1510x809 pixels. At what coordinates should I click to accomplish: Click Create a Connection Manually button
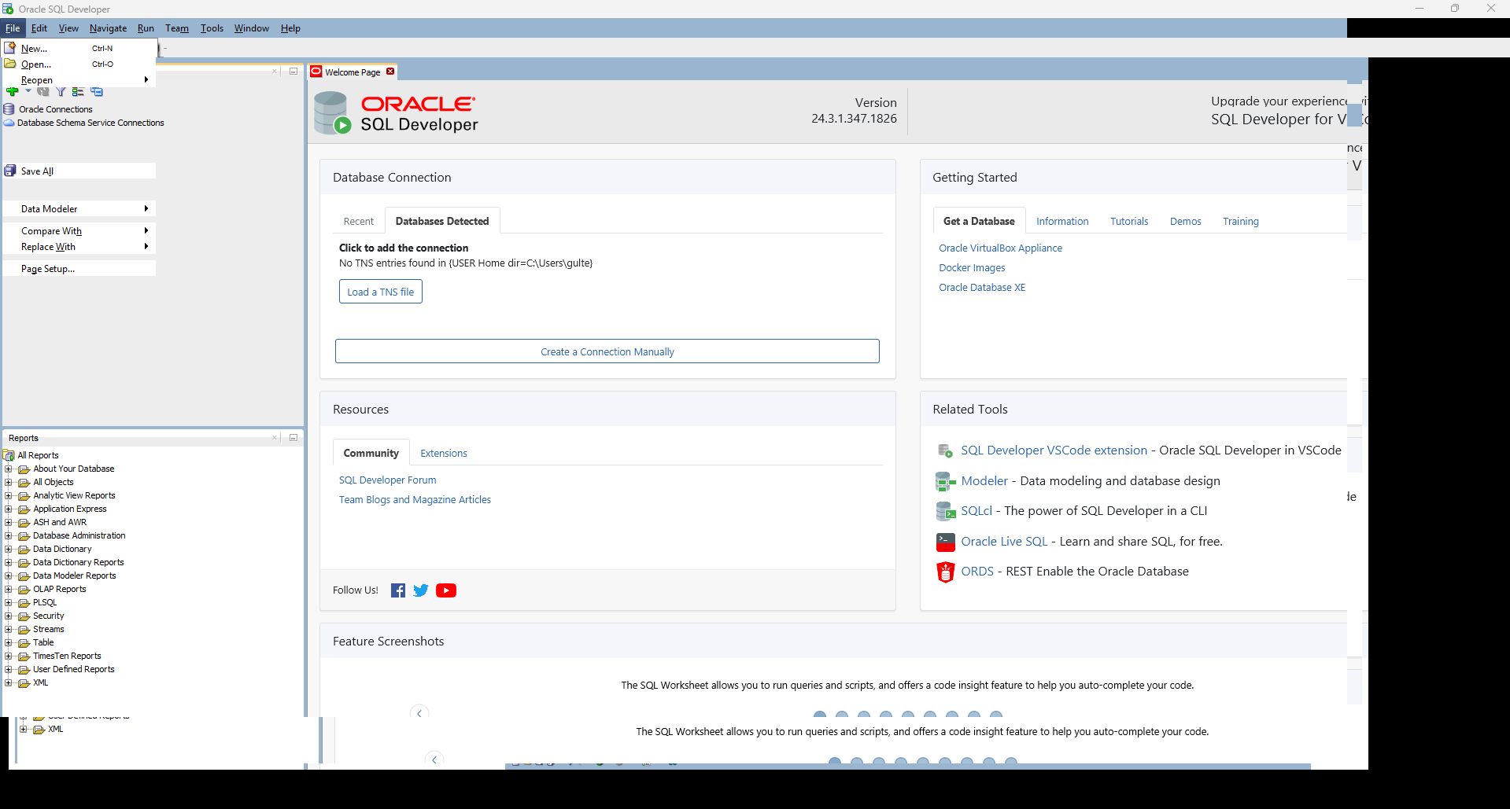click(x=607, y=351)
